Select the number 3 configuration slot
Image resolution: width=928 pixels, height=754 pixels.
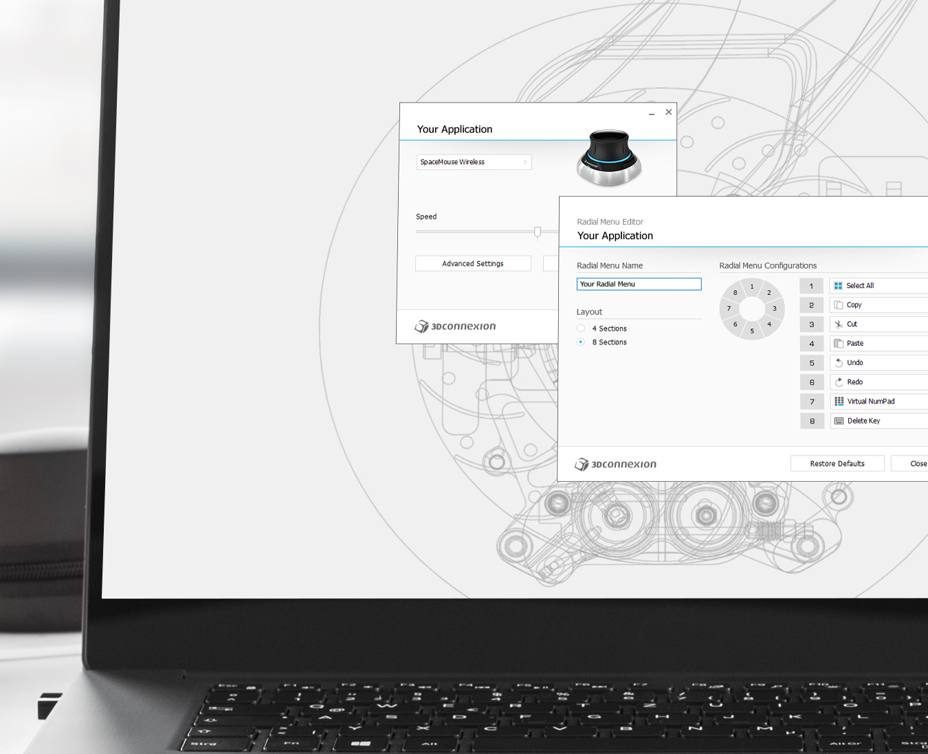point(811,324)
